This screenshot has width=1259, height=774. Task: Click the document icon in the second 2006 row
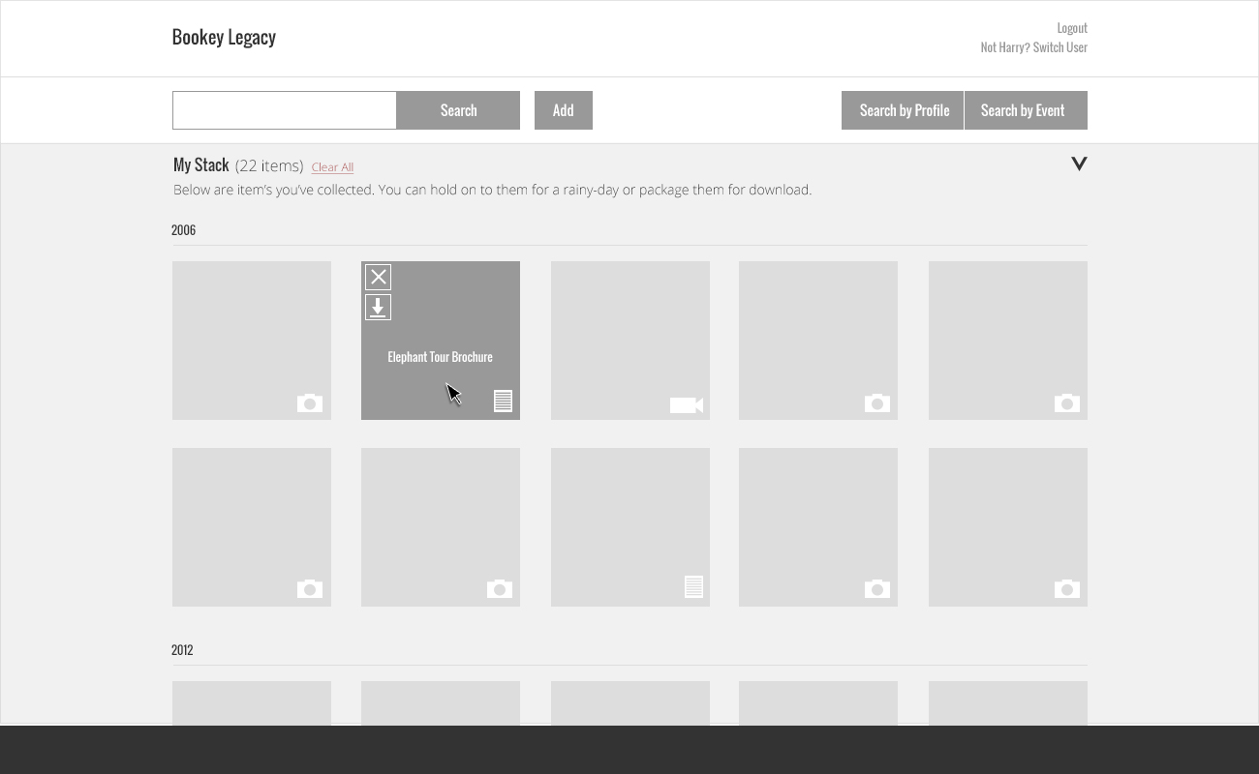[x=693, y=586]
